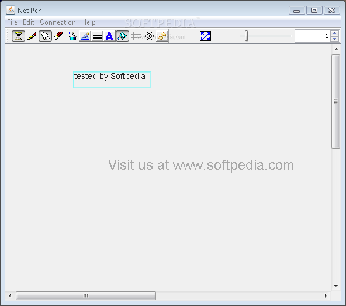Click the vertical scrollbar up arrow
The height and width of the screenshot is (306, 346).
pos(336,49)
